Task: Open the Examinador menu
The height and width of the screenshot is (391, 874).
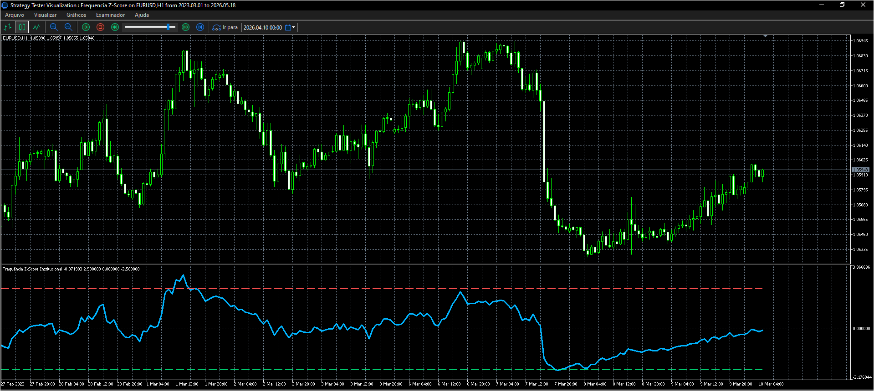Action: point(111,15)
